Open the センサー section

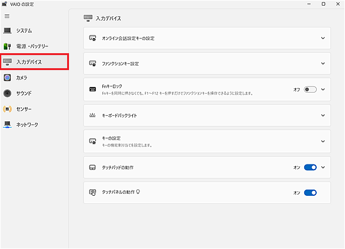coord(34,109)
